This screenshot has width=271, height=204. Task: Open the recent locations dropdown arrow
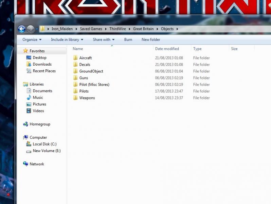tap(37, 29)
